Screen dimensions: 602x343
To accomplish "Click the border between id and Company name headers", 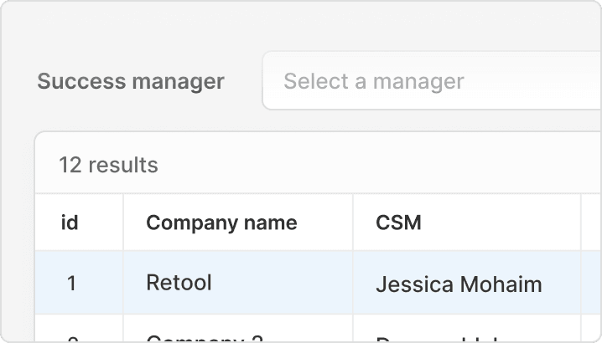I will pos(123,223).
